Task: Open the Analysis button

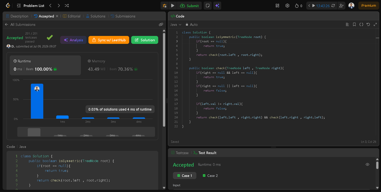Action: 73,40
